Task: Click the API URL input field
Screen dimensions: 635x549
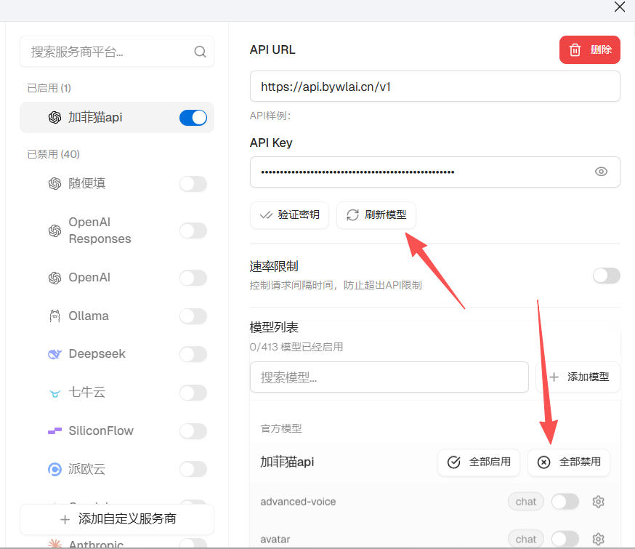Action: coord(434,86)
